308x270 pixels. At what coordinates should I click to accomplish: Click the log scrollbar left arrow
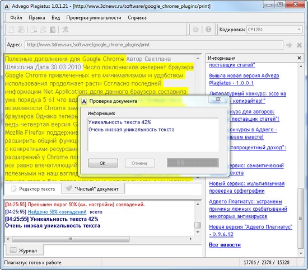click(x=8, y=239)
